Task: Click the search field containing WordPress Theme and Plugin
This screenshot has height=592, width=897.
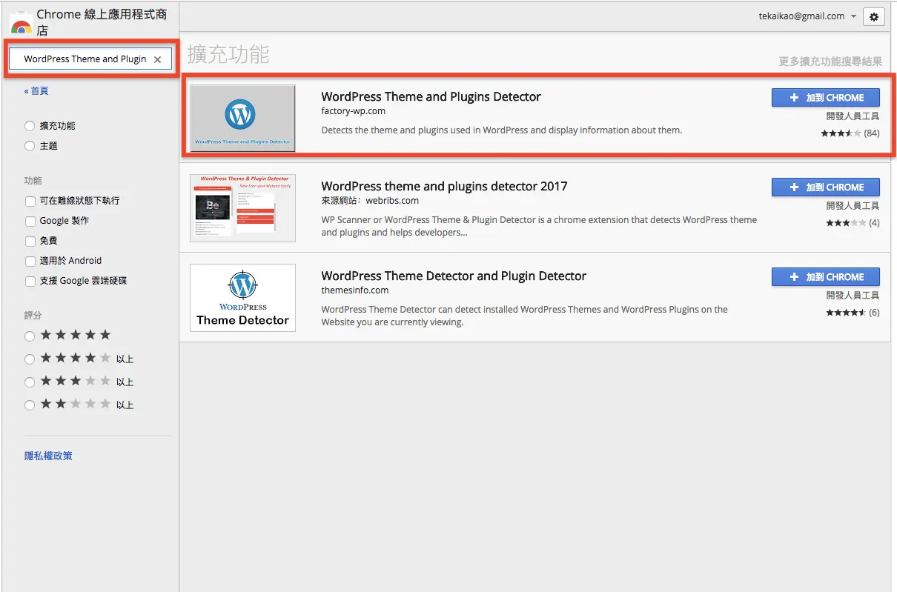Action: (x=90, y=59)
